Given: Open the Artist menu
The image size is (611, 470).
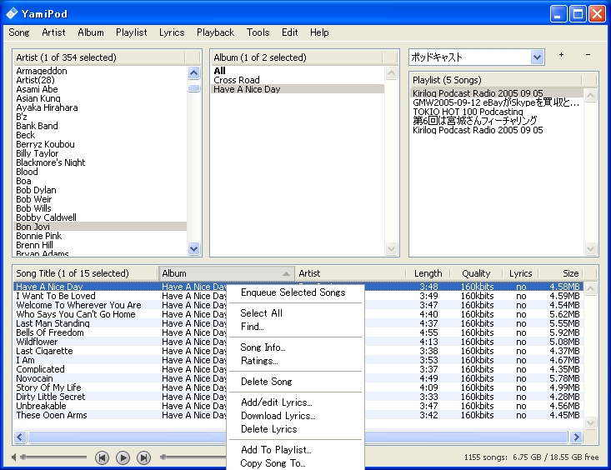Looking at the screenshot, I should (x=54, y=32).
